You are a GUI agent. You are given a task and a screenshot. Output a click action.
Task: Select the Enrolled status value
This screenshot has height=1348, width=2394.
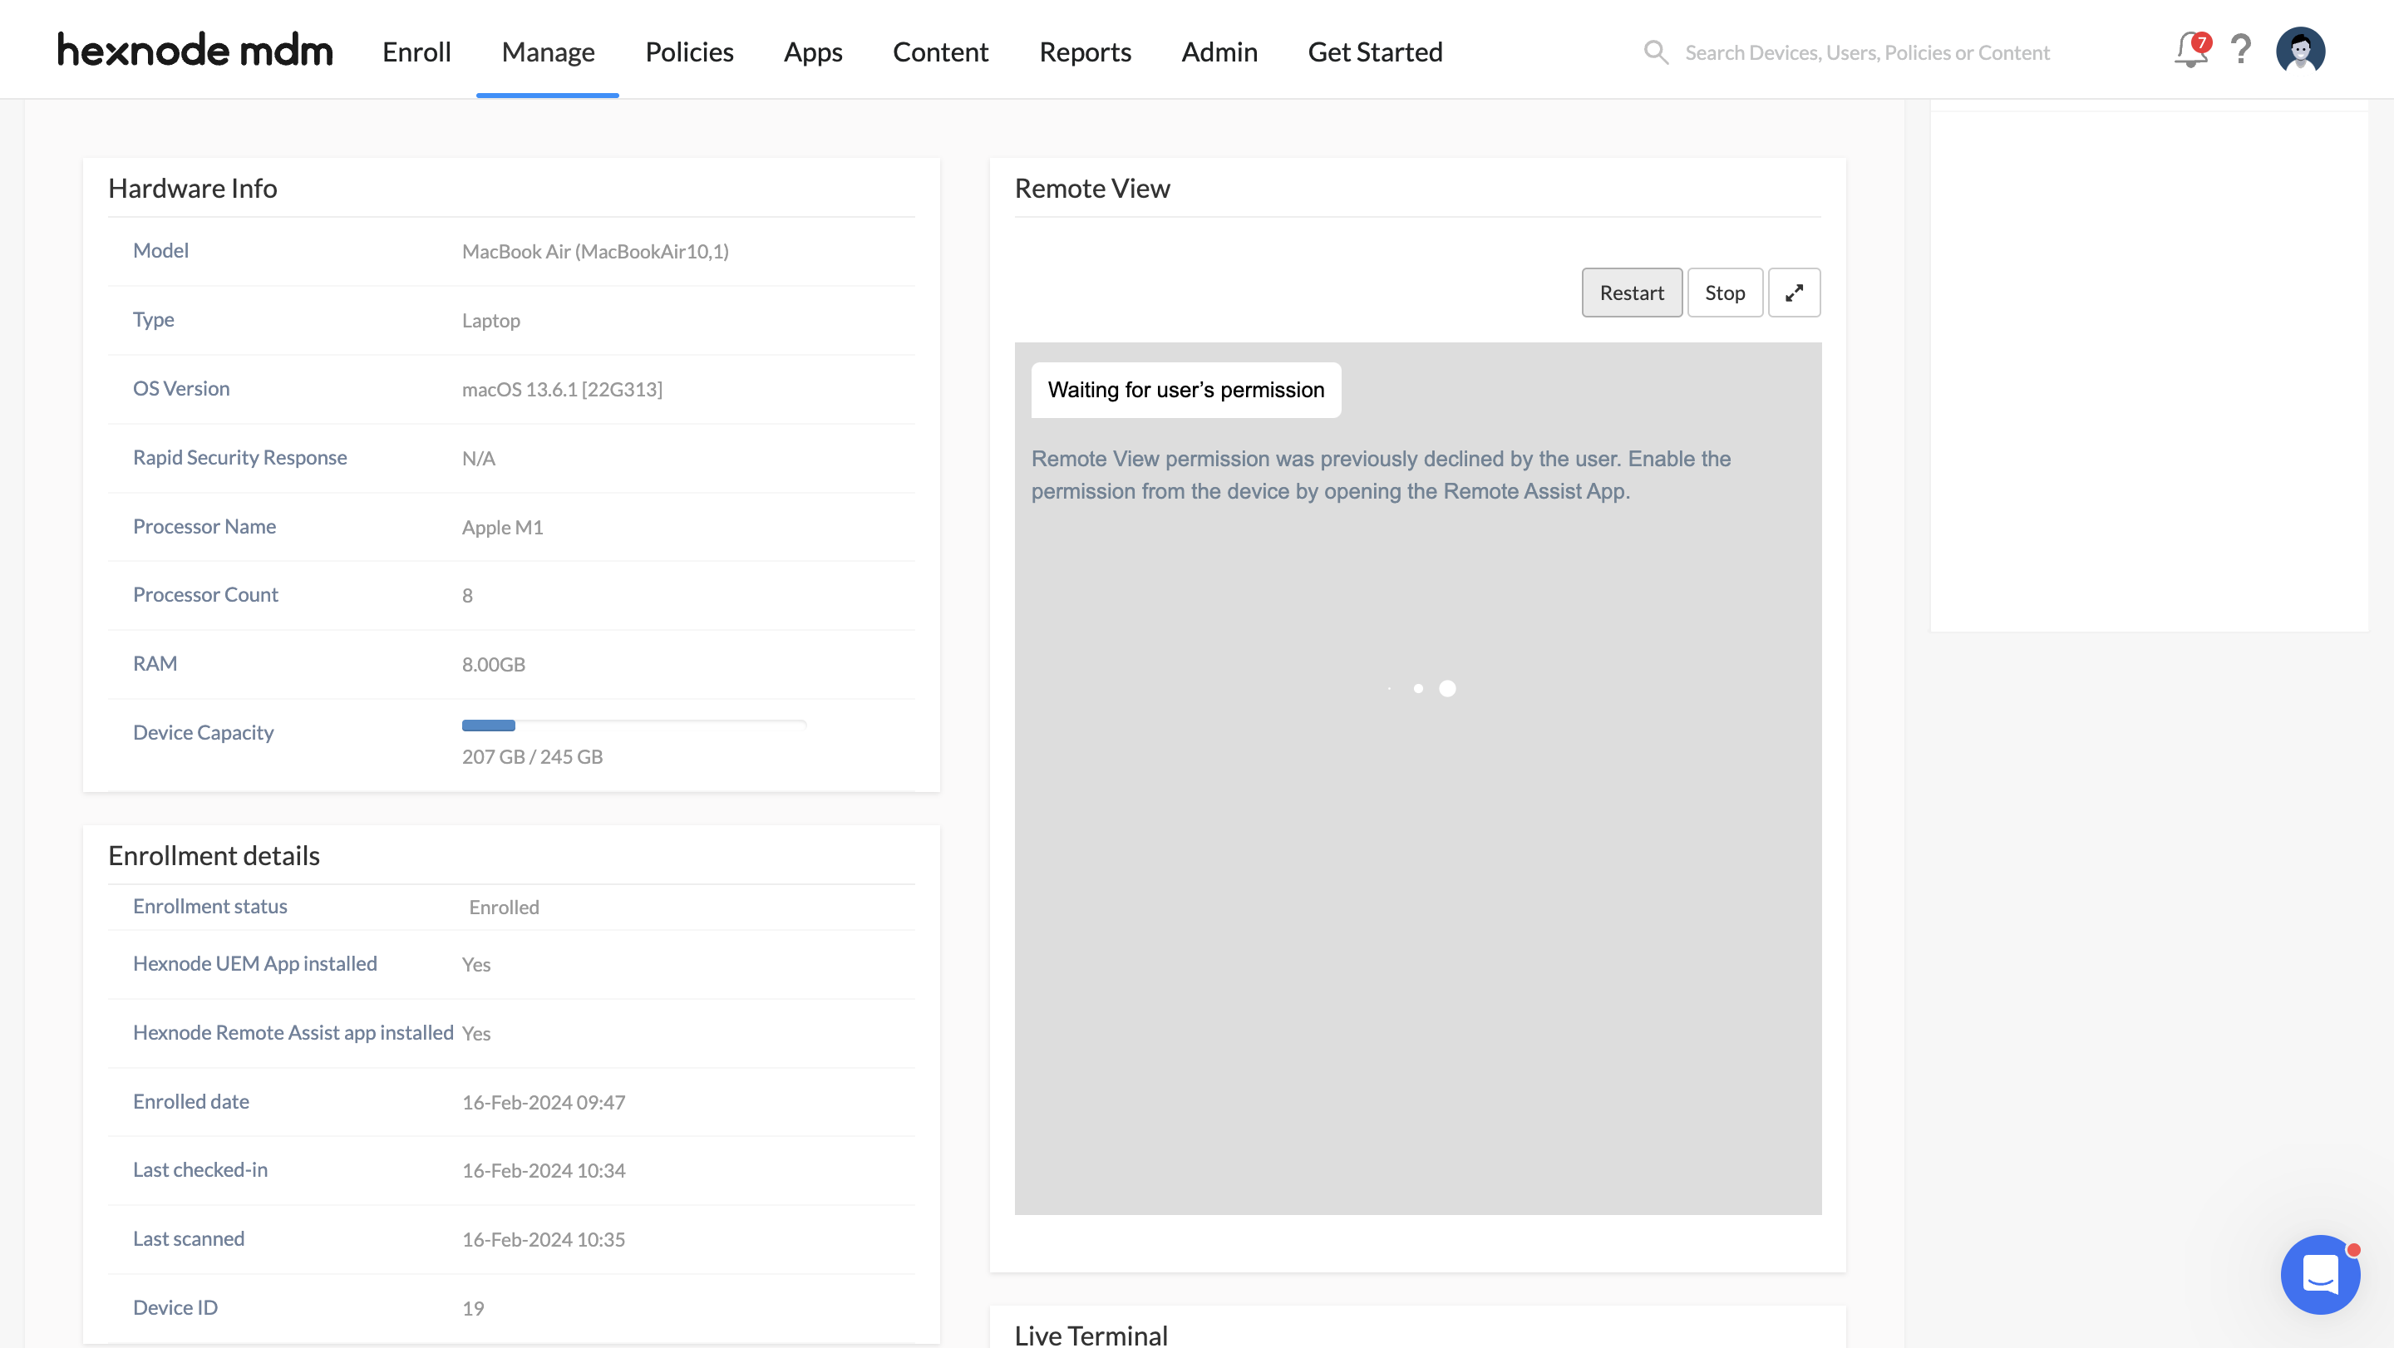click(x=504, y=907)
